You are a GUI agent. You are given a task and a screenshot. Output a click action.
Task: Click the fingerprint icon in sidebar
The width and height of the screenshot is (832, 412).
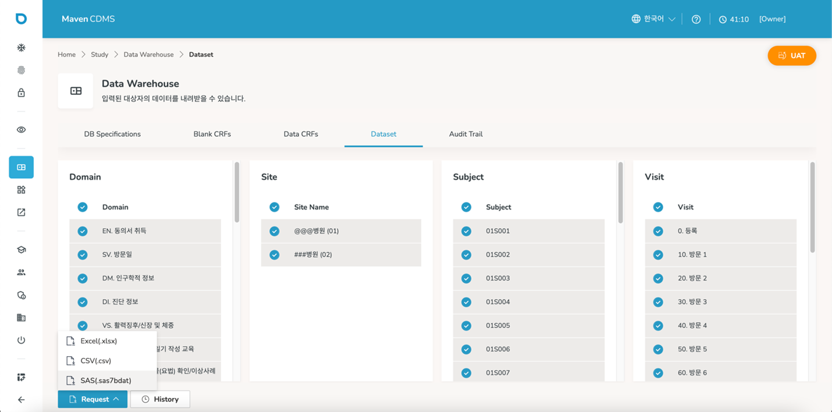[x=21, y=70]
